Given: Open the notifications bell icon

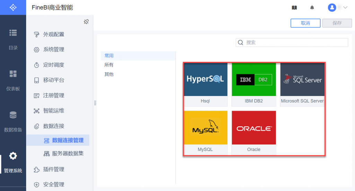Looking at the screenshot, I should click(x=312, y=8).
